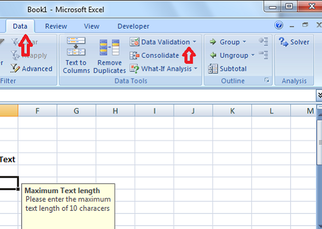Expand the Data Validation dropdown arrow
The width and height of the screenshot is (322, 229).
pyautogui.click(x=194, y=42)
